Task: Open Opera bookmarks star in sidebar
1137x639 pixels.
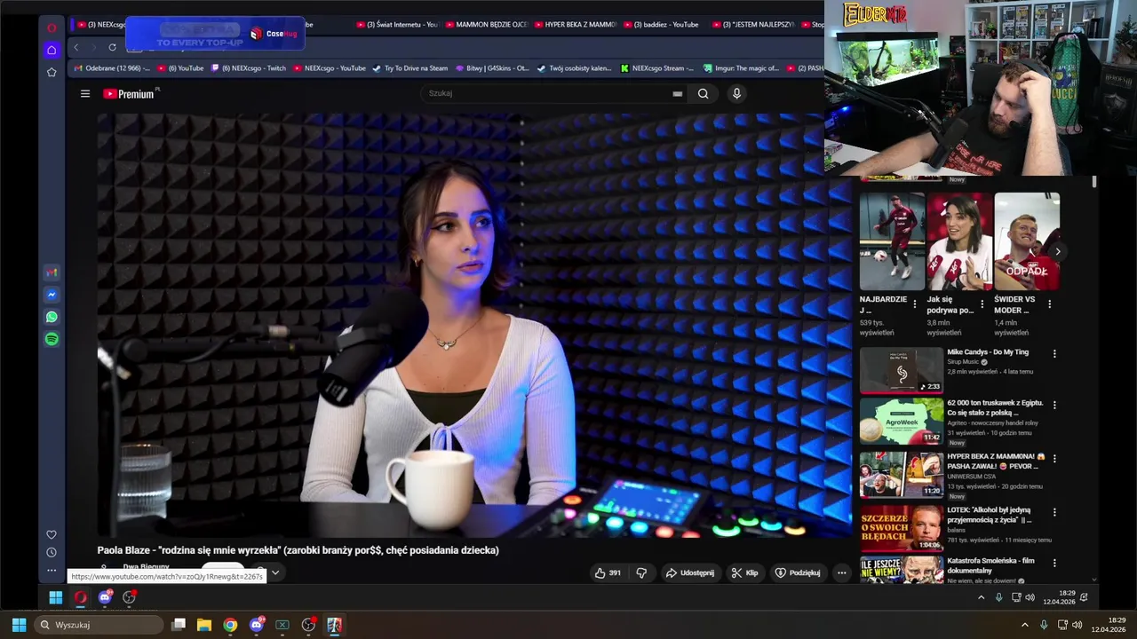Action: click(x=52, y=72)
